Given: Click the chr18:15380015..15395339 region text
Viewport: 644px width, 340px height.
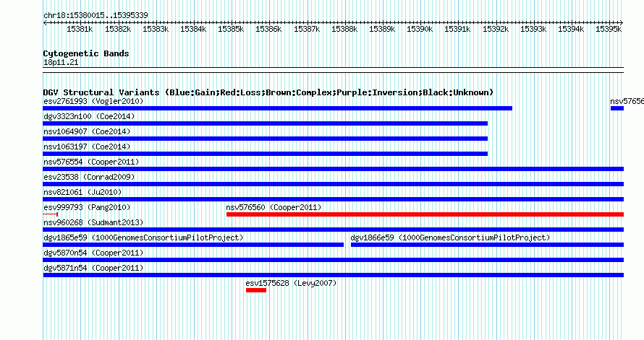Looking at the screenshot, I should pyautogui.click(x=96, y=15).
